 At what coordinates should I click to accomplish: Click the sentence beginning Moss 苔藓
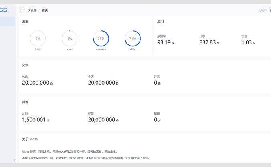(x=70, y=151)
